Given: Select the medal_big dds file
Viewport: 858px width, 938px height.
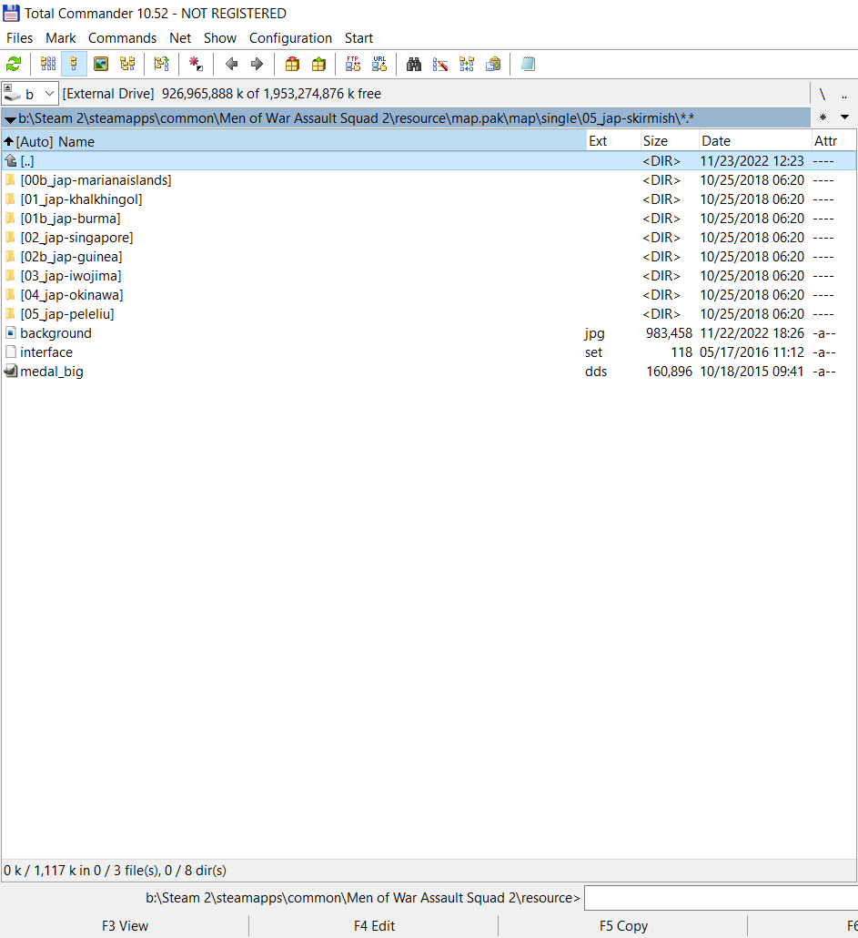Looking at the screenshot, I should coord(429,372).
